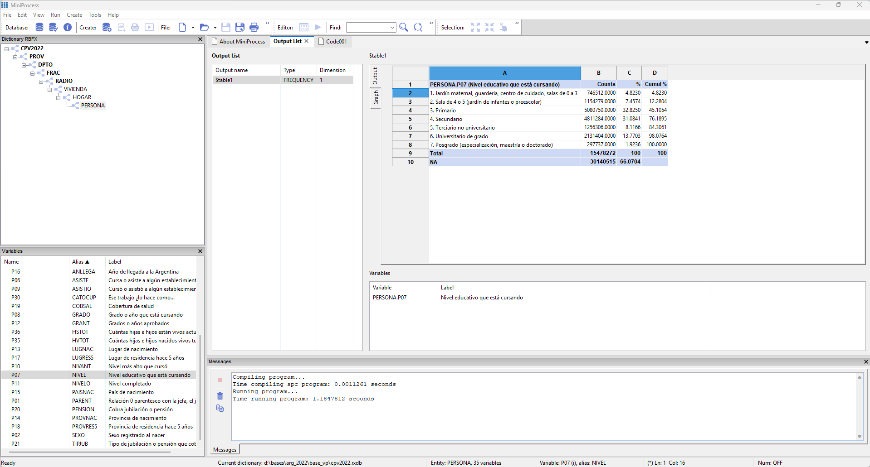This screenshot has width=870, height=467.
Task: Close the Output List tab
Action: click(307, 41)
